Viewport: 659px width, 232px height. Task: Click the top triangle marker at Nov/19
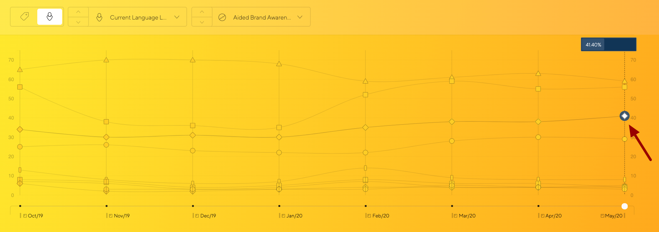pos(106,60)
